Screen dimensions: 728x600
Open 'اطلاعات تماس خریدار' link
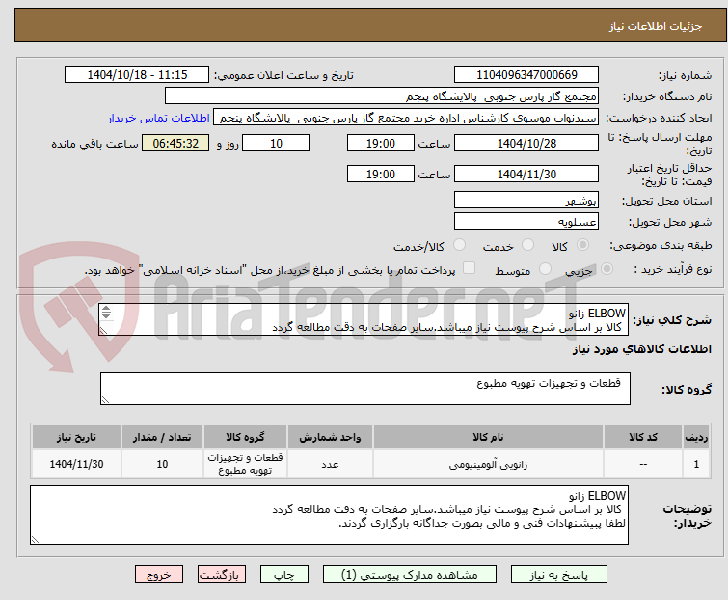[159, 118]
